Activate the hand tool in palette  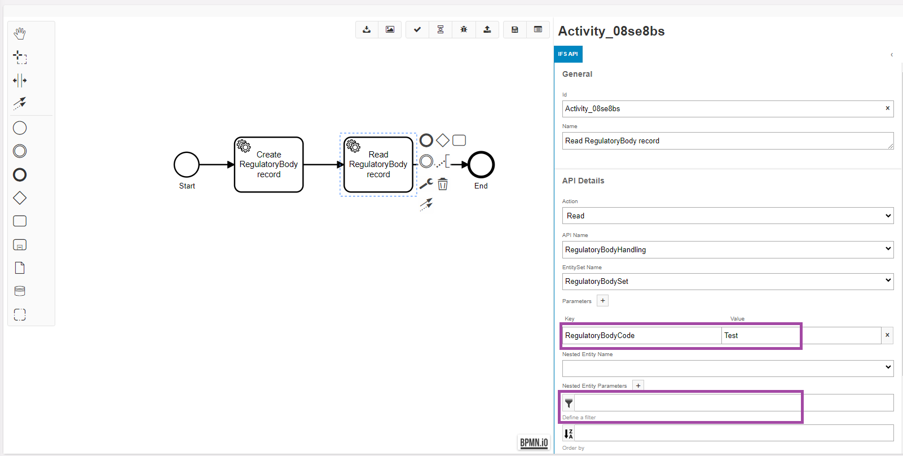pos(20,33)
